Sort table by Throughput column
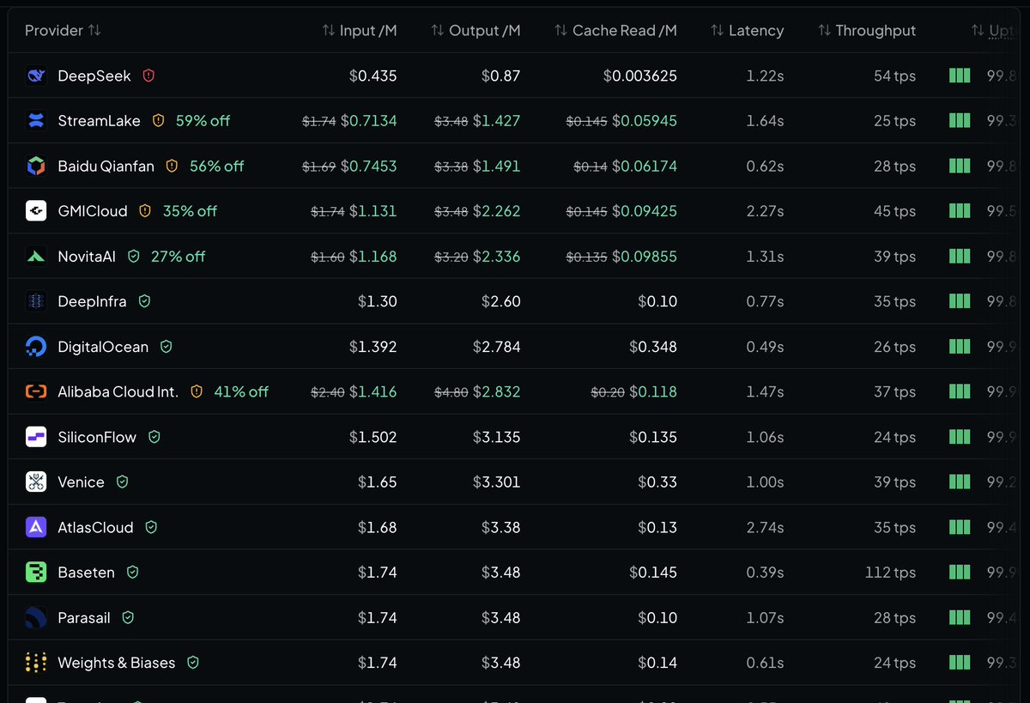1030x703 pixels. click(x=866, y=30)
